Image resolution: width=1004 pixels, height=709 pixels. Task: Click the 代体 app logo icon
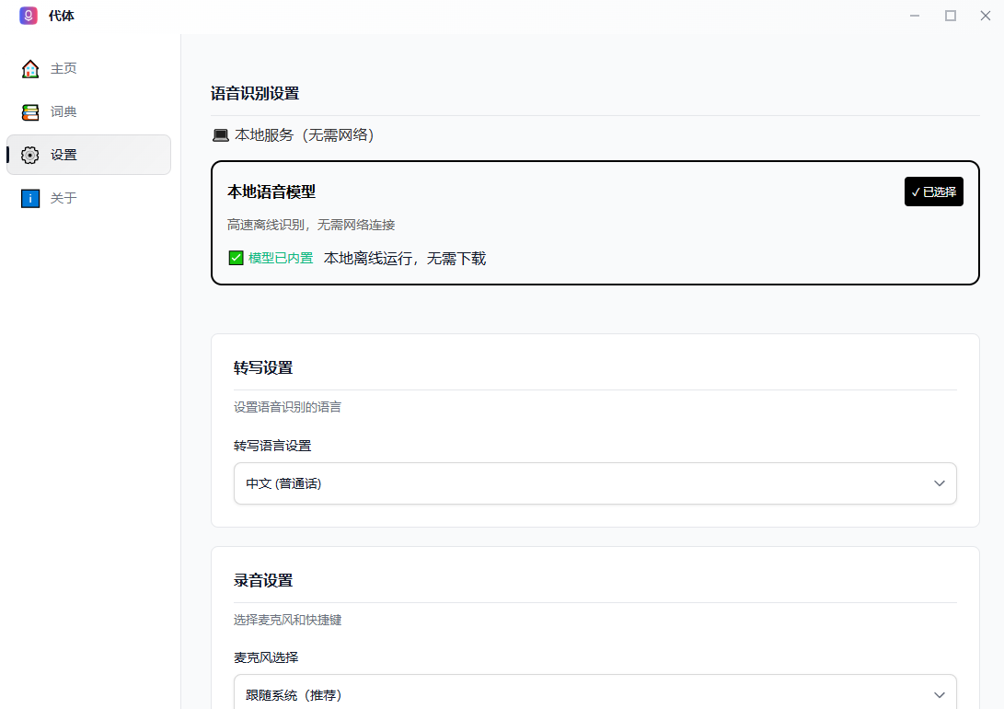[28, 16]
